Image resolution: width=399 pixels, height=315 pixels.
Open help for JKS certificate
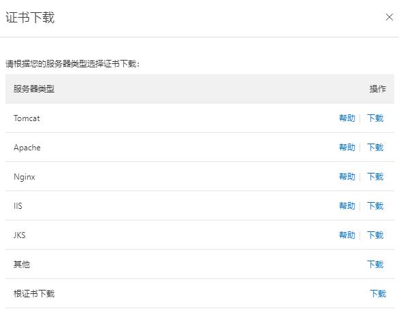tap(347, 235)
